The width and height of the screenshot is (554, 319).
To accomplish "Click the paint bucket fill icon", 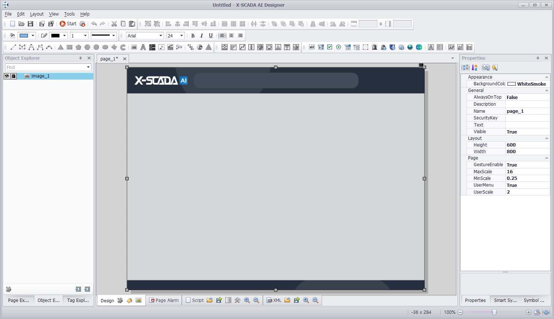I will click(12, 36).
